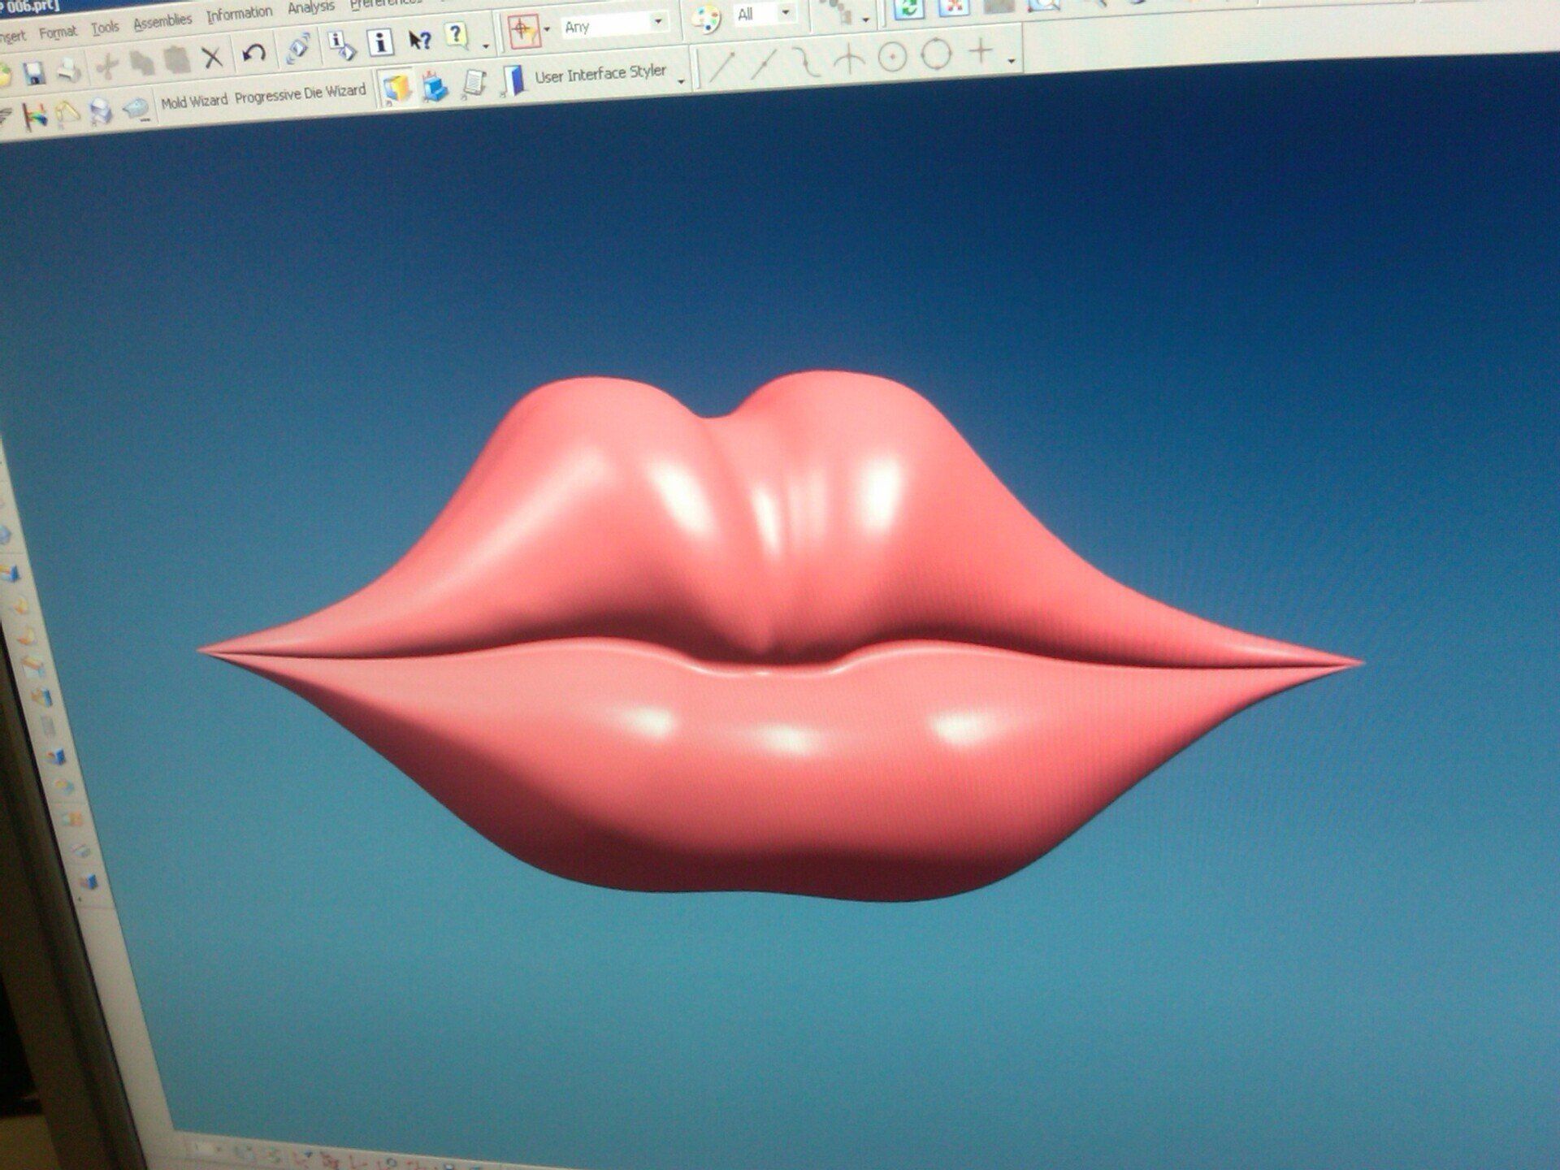This screenshot has height=1170, width=1560.
Task: Click the Print icon
Action: pos(70,71)
